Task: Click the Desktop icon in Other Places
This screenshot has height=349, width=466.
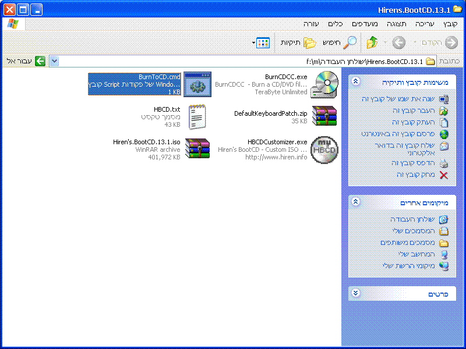Action: click(x=444, y=219)
